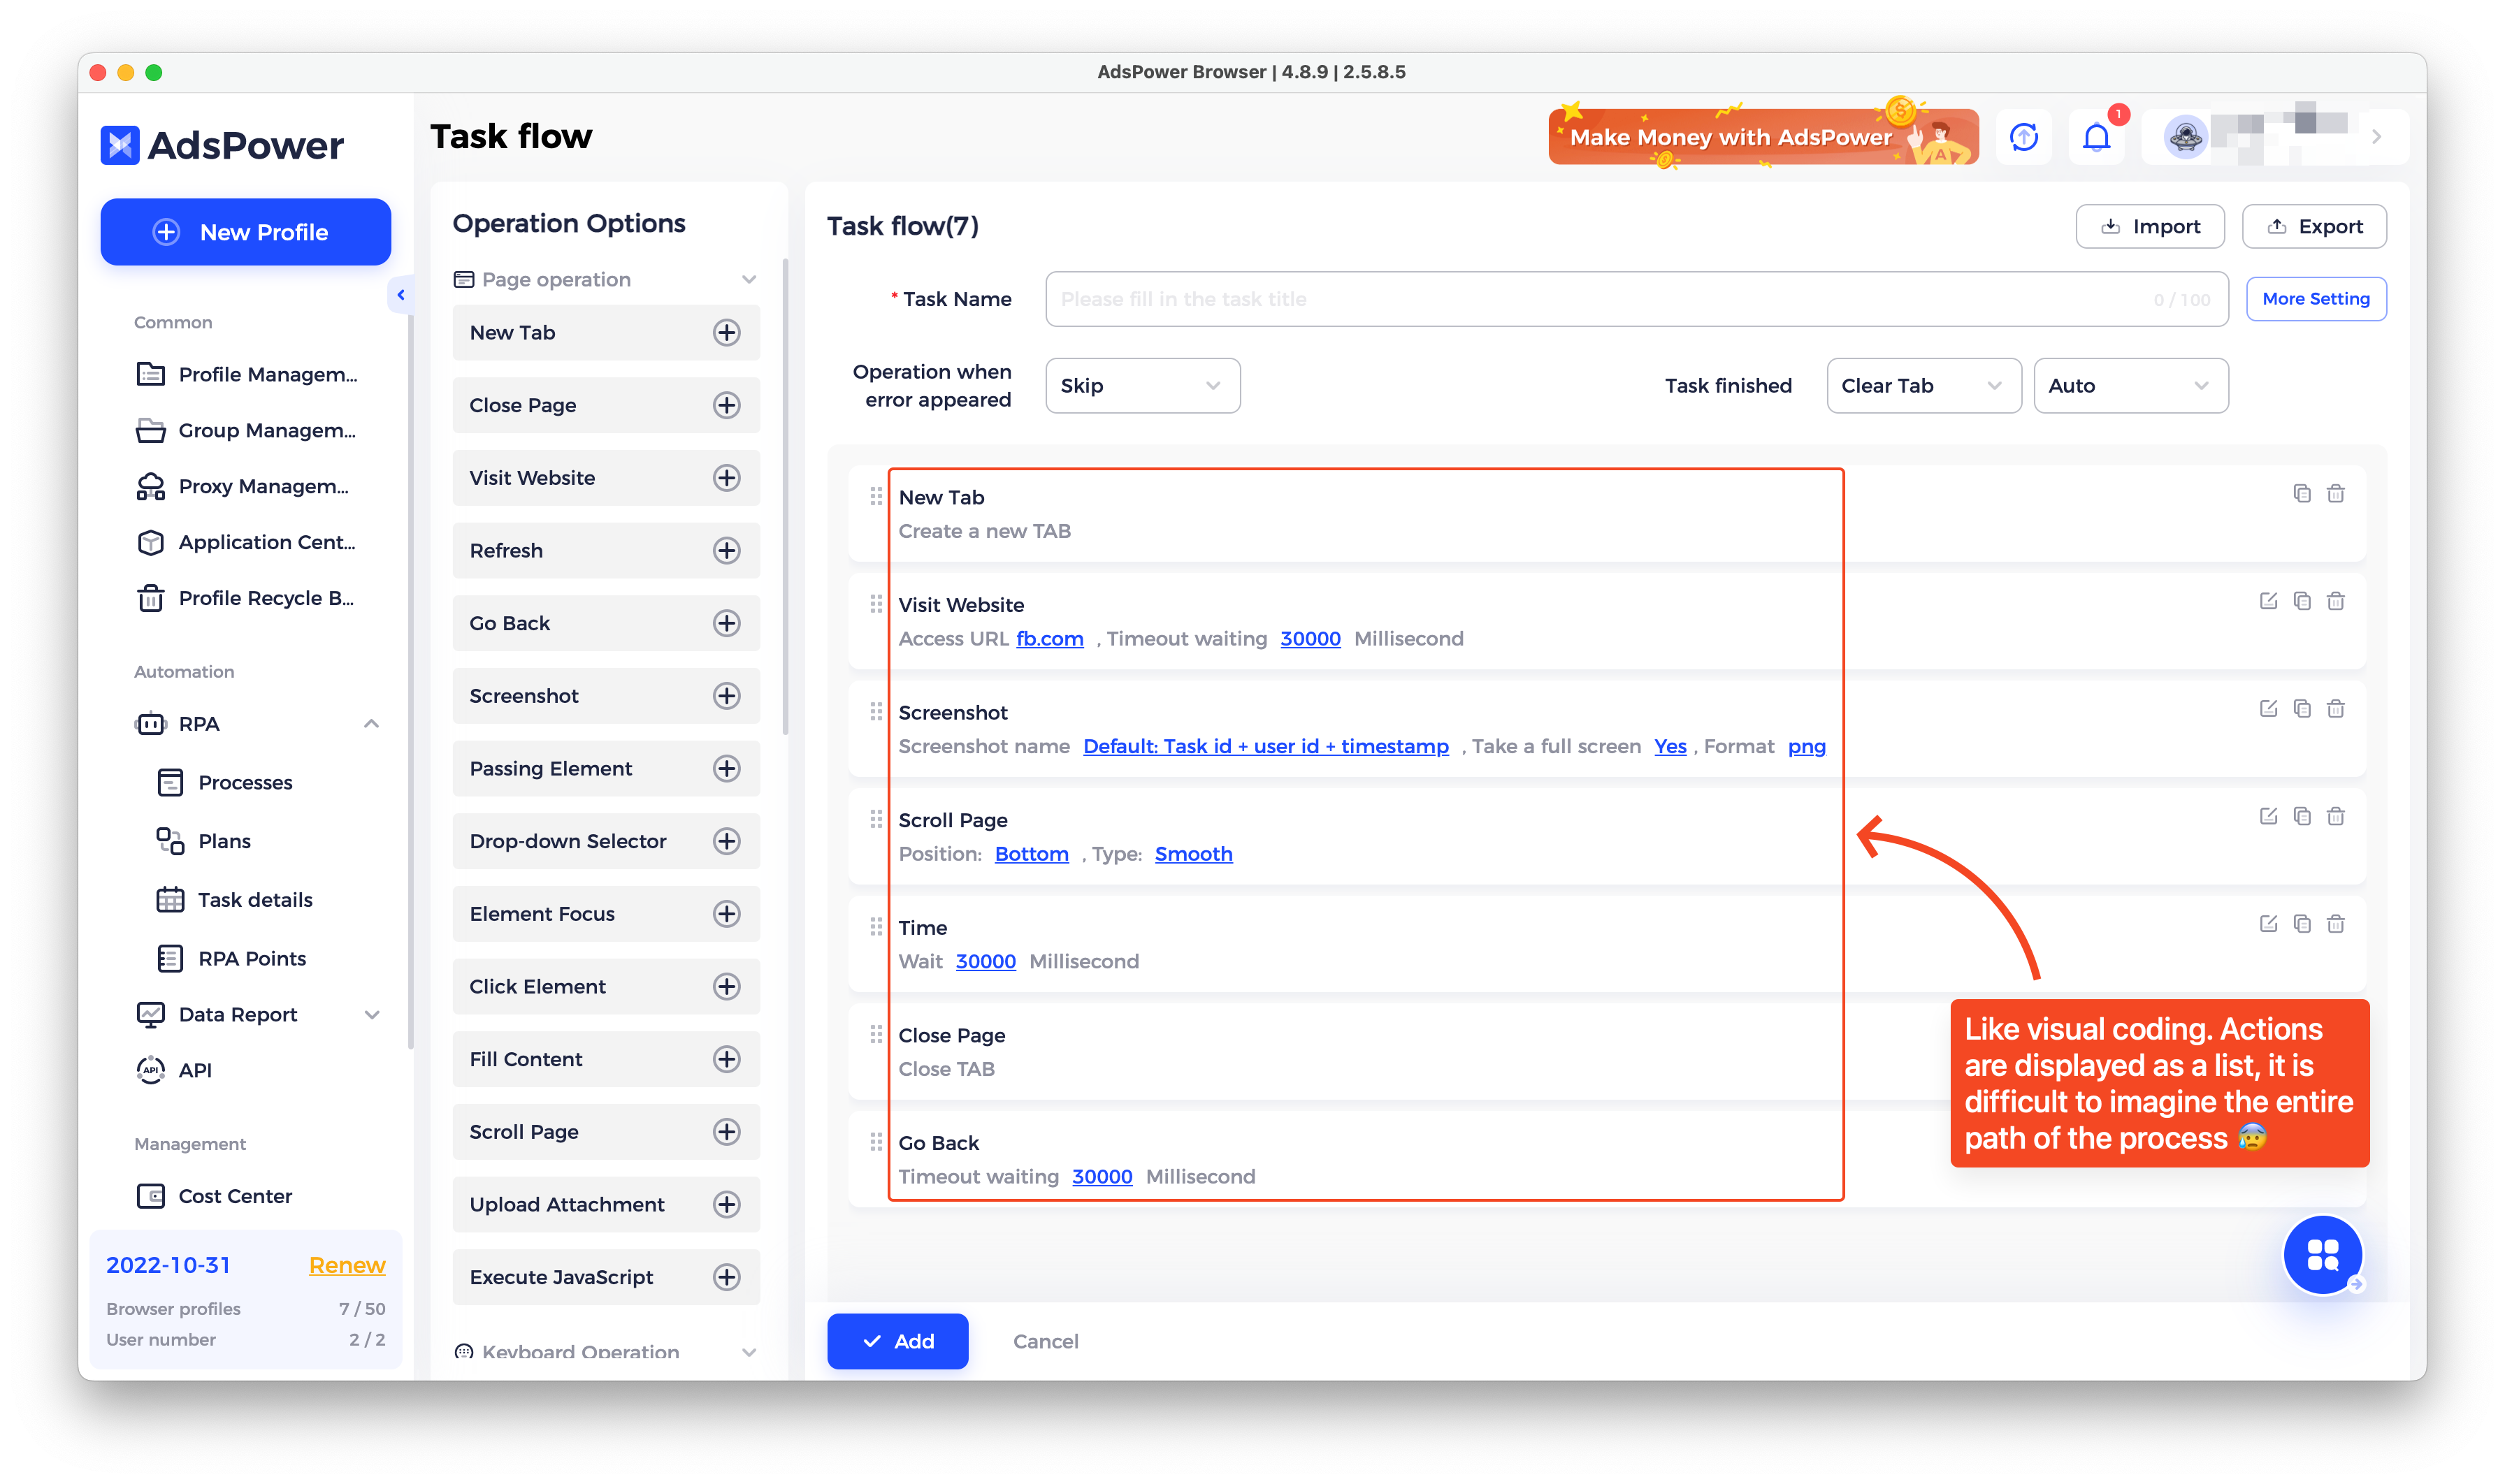Click the Operation Options panel scrollbar
This screenshot has width=2505, height=1484.
click(786, 497)
